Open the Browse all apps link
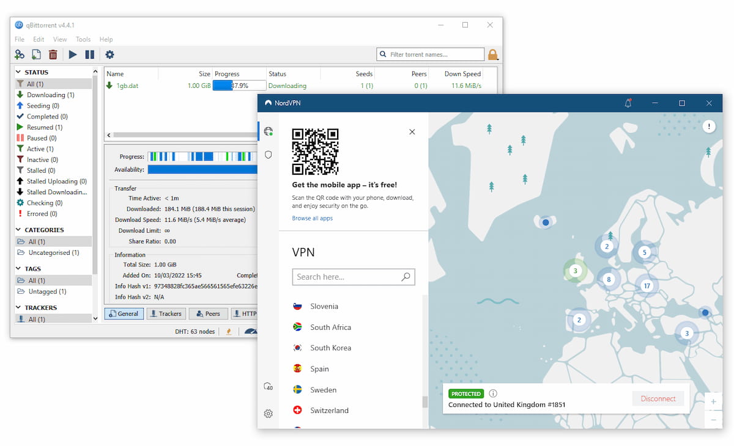The width and height of the screenshot is (734, 446). click(313, 218)
